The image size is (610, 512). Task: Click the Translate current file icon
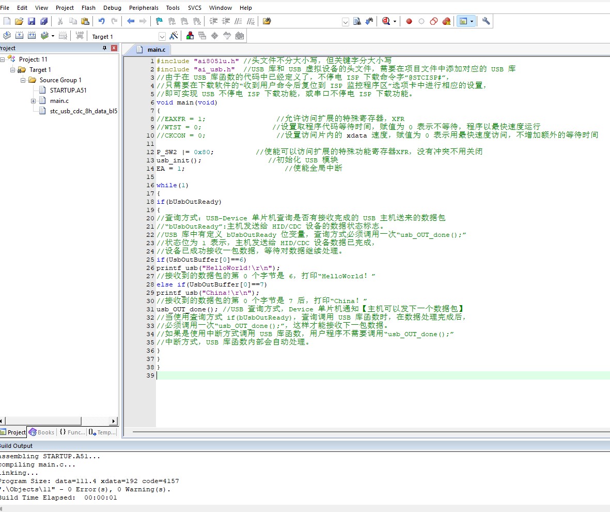(x=7, y=36)
